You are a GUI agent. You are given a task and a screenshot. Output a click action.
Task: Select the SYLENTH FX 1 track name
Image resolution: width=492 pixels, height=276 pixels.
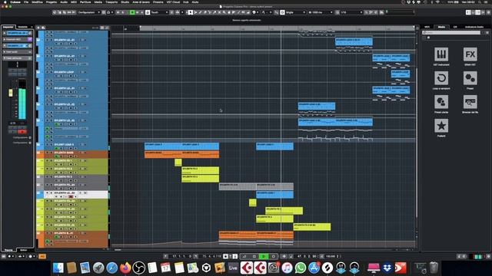click(x=63, y=161)
